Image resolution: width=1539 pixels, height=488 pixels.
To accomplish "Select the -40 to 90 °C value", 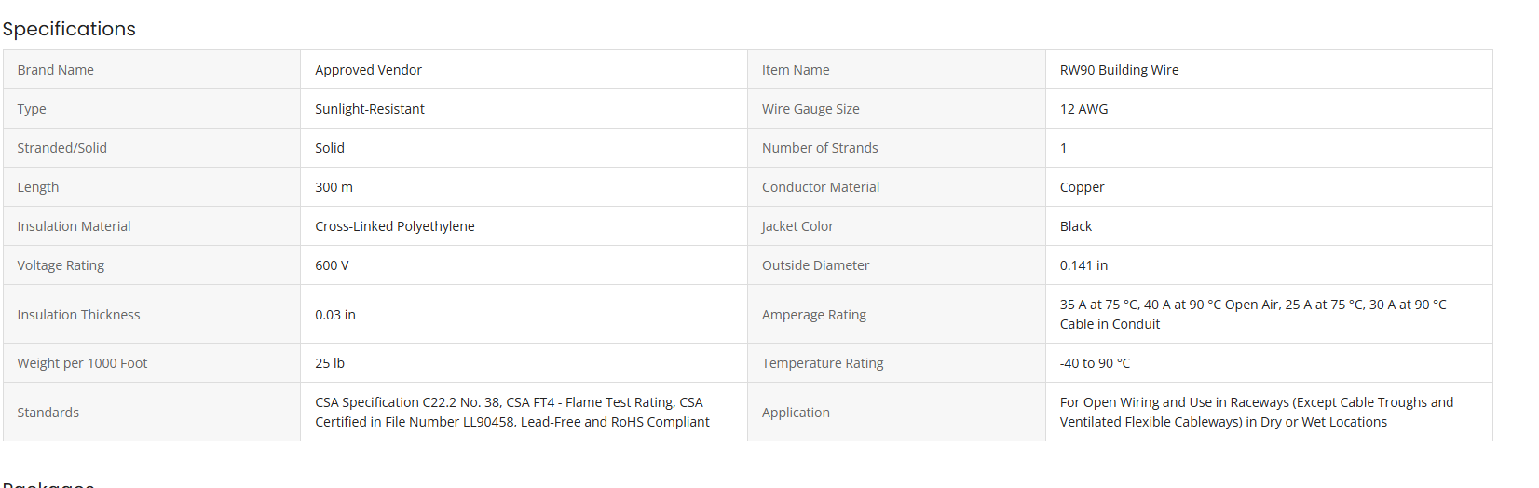I will pyautogui.click(x=1095, y=363).
